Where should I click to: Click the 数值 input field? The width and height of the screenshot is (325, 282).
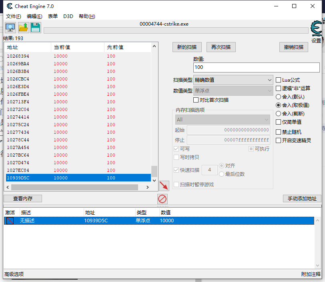click(257, 67)
